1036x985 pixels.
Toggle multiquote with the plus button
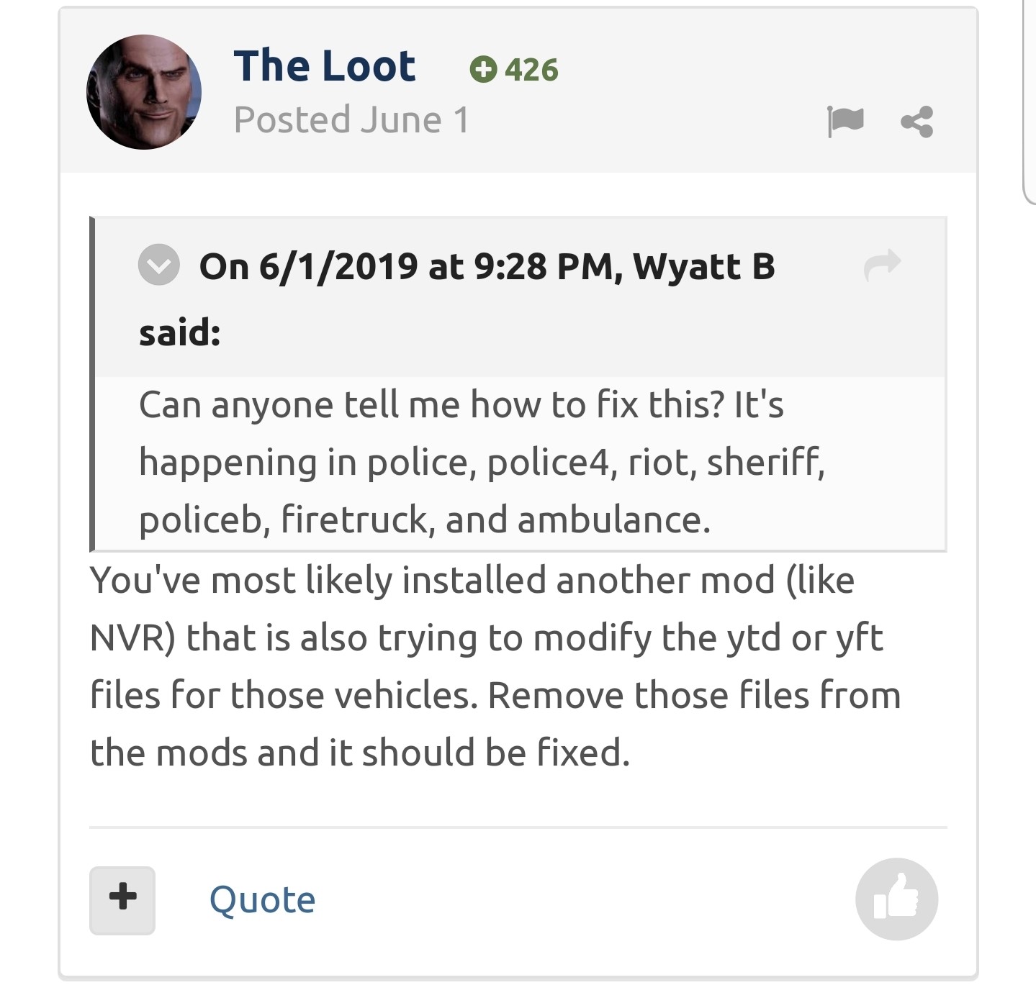click(122, 899)
